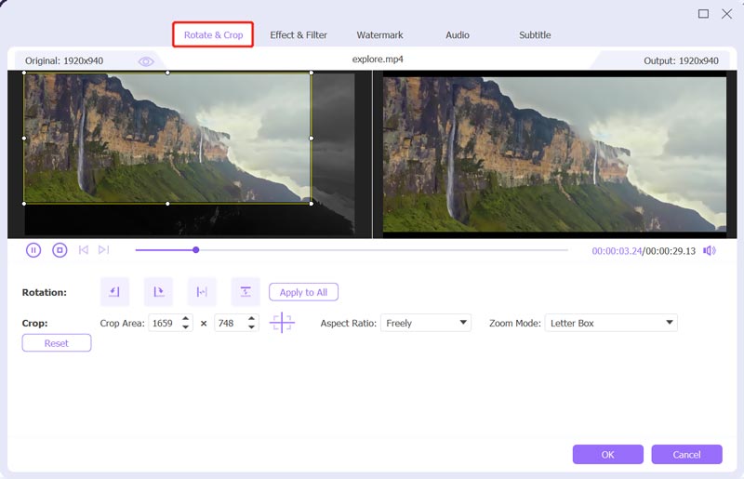
Task: Open Aspect Ratio dropdown
Action: (x=426, y=323)
